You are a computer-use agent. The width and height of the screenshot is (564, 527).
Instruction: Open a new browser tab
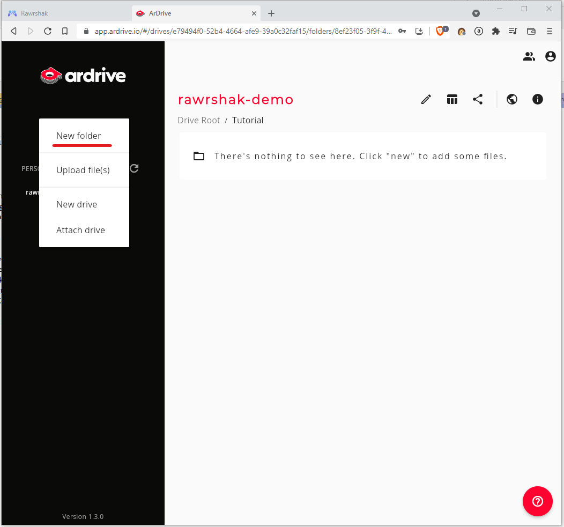(271, 13)
